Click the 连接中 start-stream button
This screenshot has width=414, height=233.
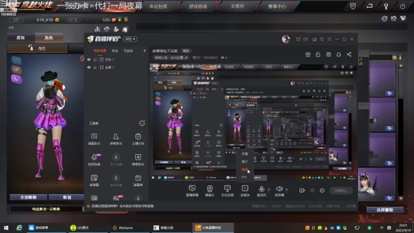tap(341, 191)
